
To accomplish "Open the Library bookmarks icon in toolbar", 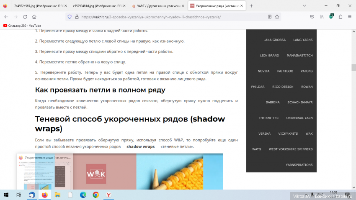I will (322, 17).
